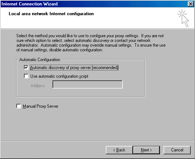
Task: Click the 'Automatic discovery of proxy server [recommended]' label
Action: click(x=74, y=68)
